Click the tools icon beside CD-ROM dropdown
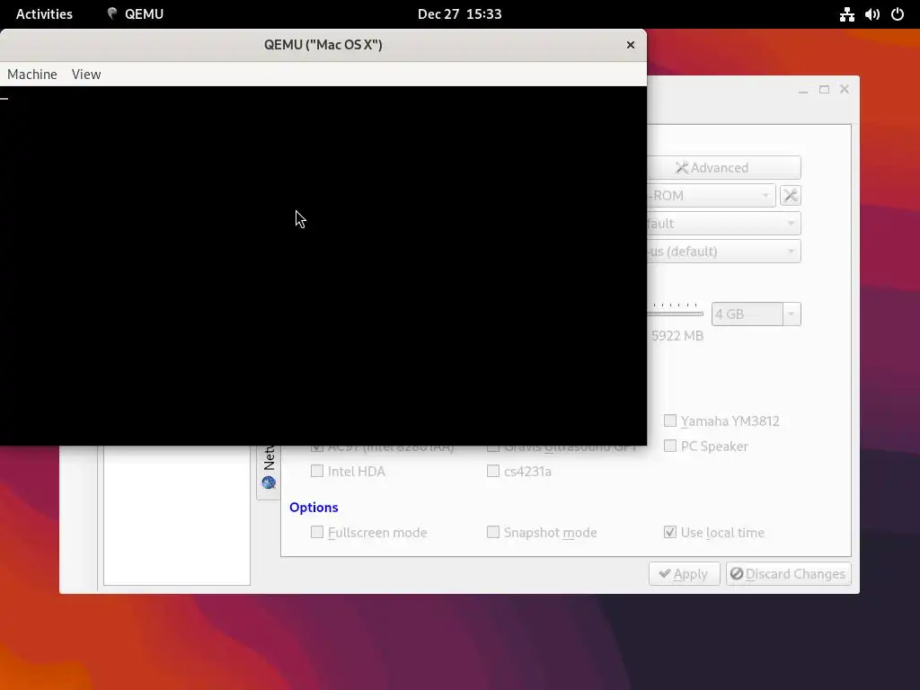Screen dimensions: 920x690 (791, 195)
